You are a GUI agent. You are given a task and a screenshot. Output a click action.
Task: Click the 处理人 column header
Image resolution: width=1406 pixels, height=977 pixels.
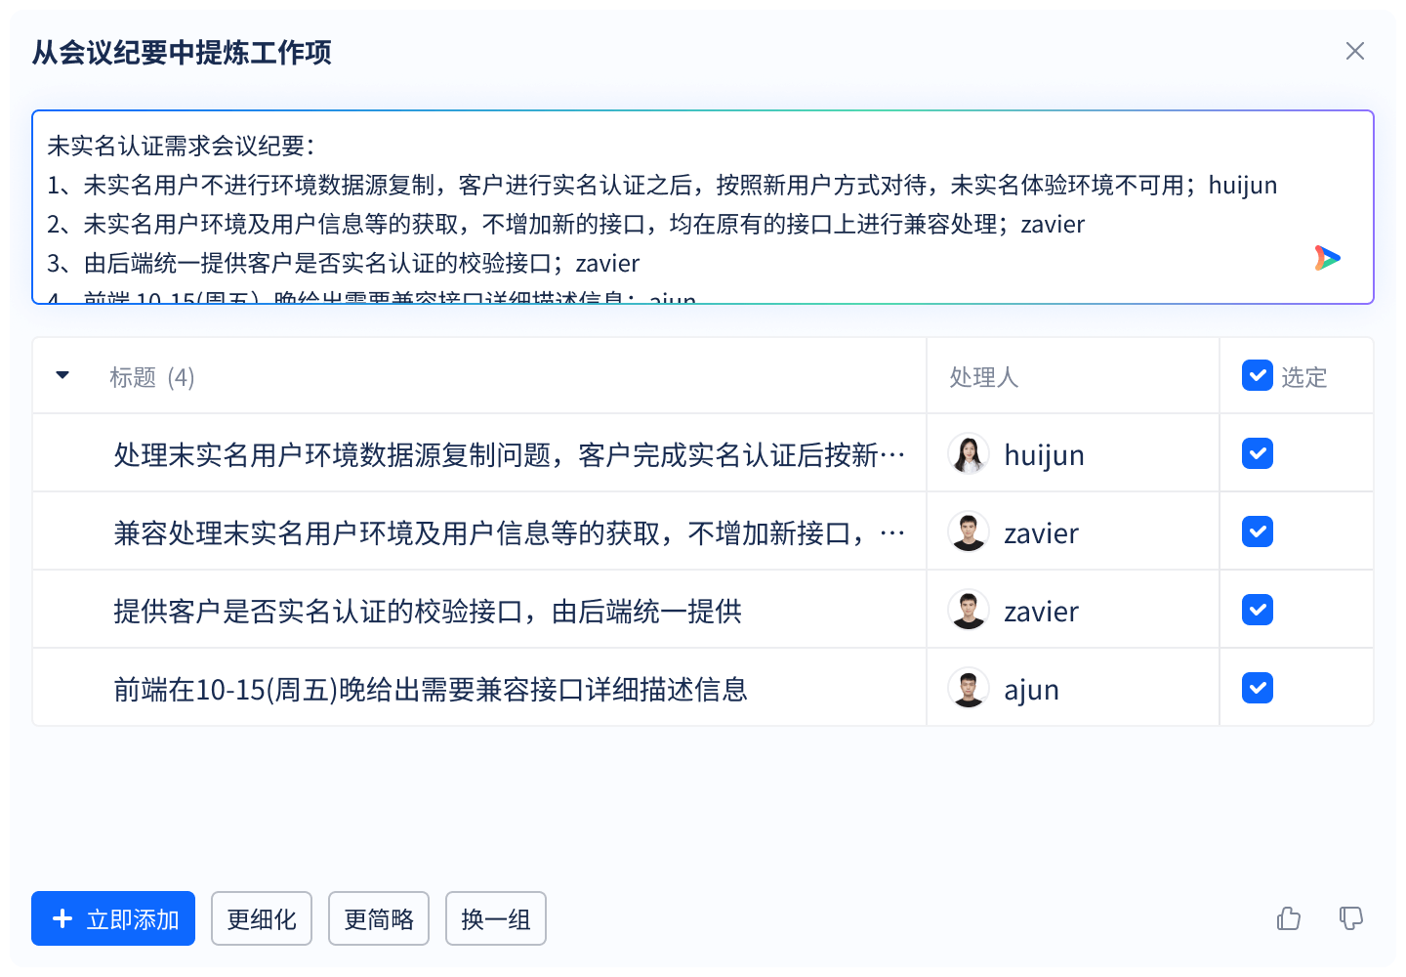tap(983, 377)
